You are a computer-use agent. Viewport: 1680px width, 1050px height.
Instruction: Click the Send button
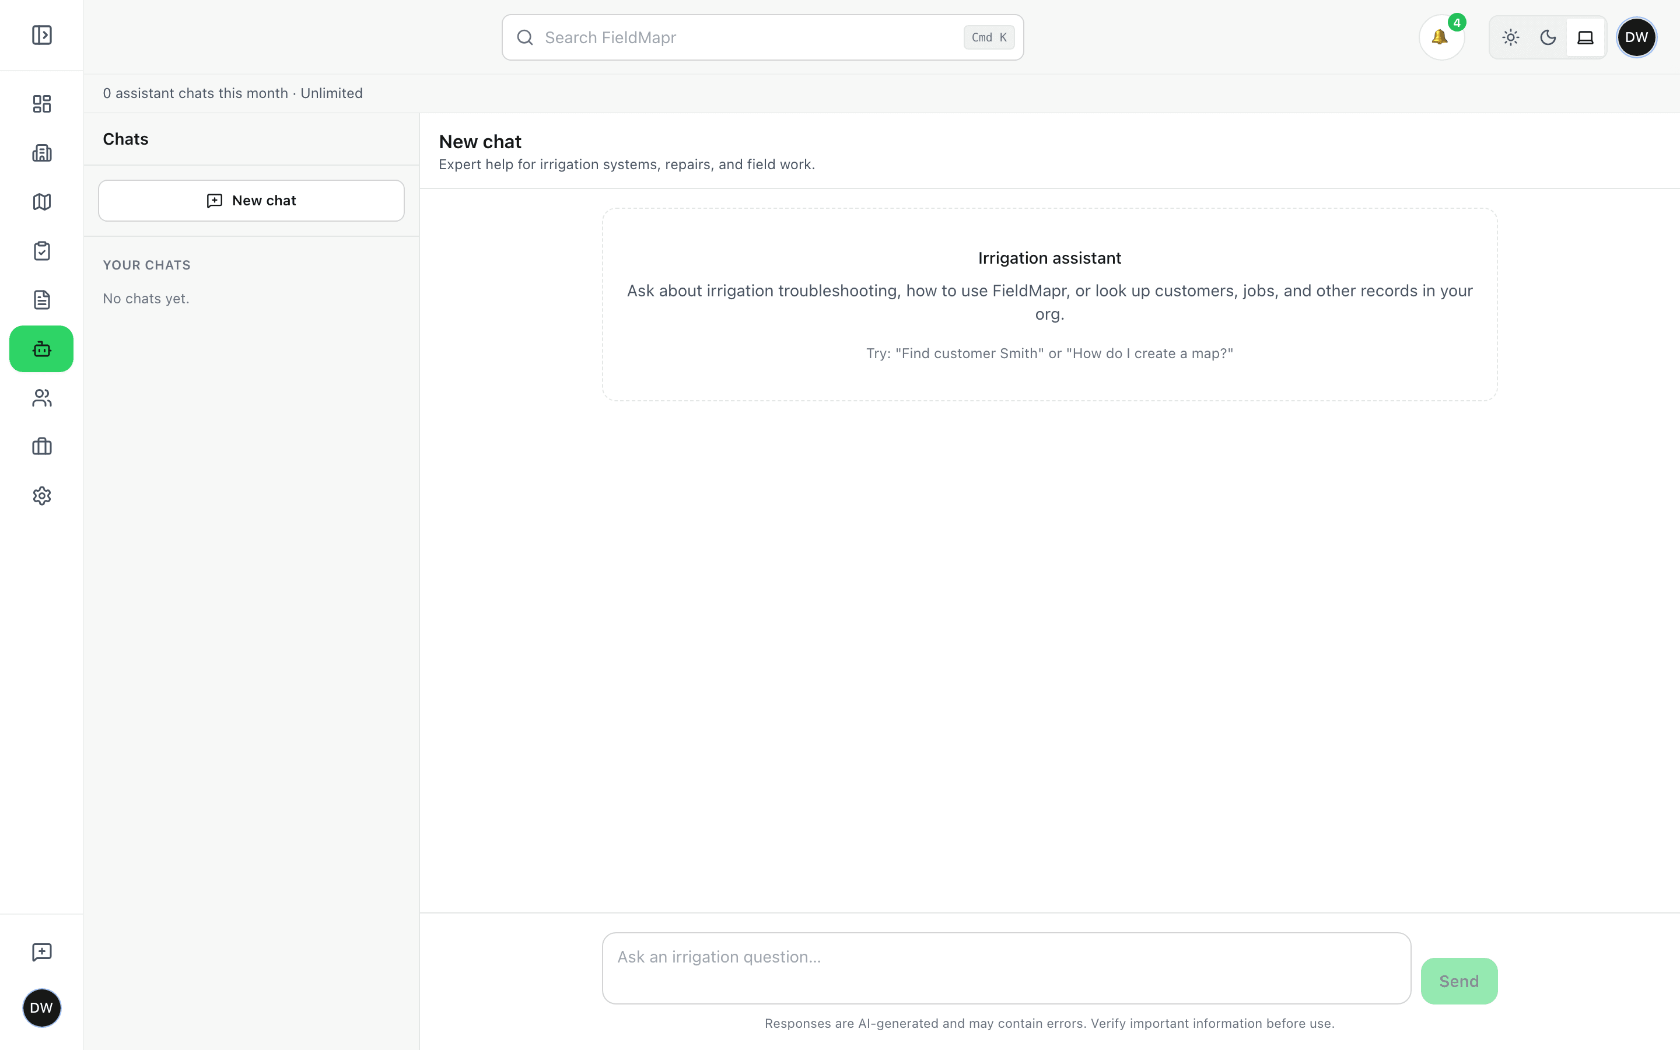point(1458,981)
